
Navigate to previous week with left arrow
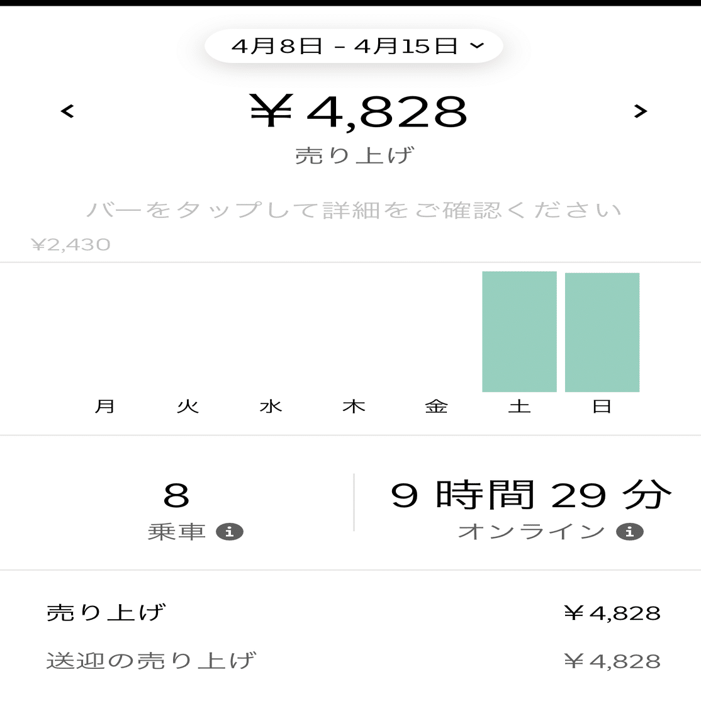[x=67, y=111]
